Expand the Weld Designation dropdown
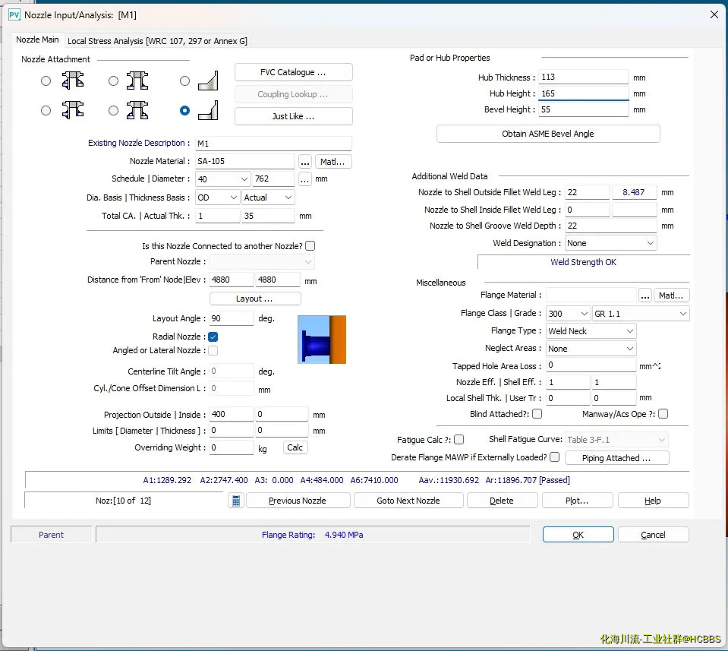 [610, 243]
